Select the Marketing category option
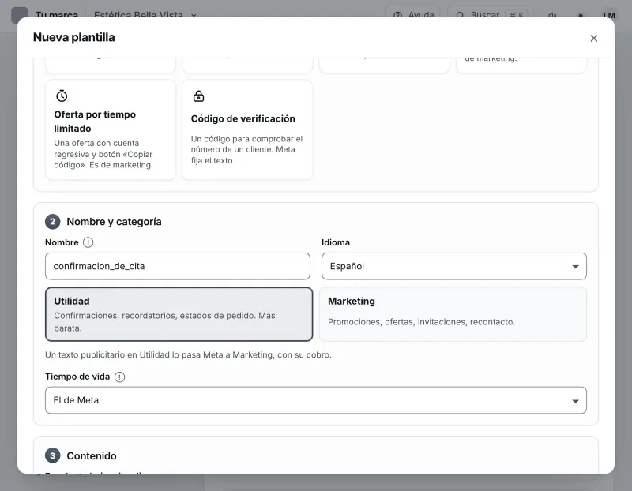This screenshot has width=632, height=491. pyautogui.click(x=453, y=314)
